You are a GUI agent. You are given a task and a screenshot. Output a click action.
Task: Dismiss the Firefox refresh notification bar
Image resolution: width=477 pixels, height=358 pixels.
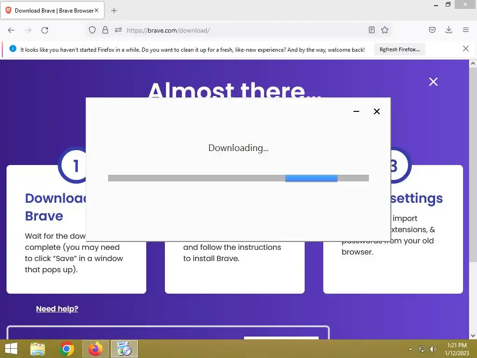(465, 48)
